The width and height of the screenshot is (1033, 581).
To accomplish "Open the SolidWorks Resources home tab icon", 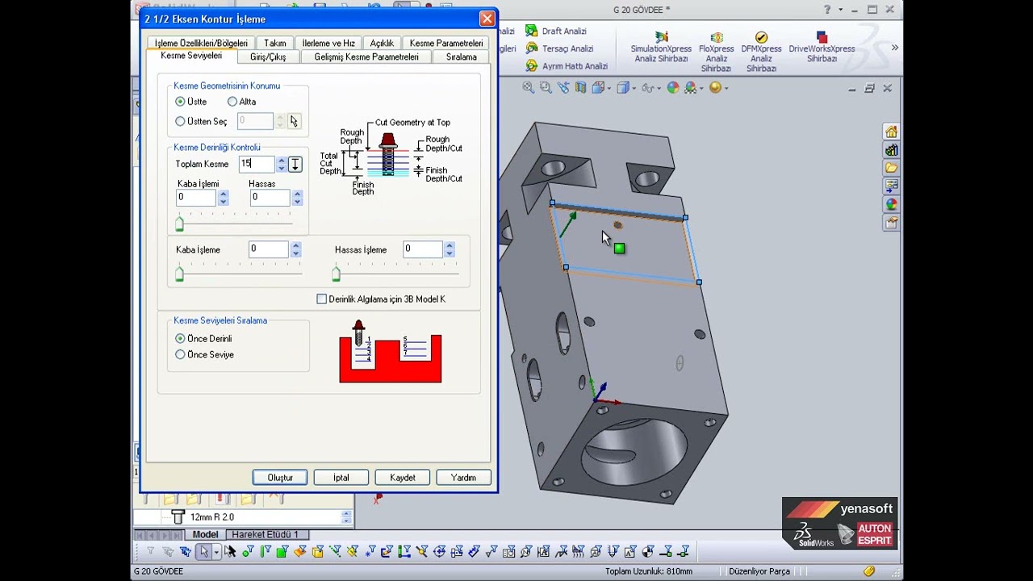I will pyautogui.click(x=891, y=132).
